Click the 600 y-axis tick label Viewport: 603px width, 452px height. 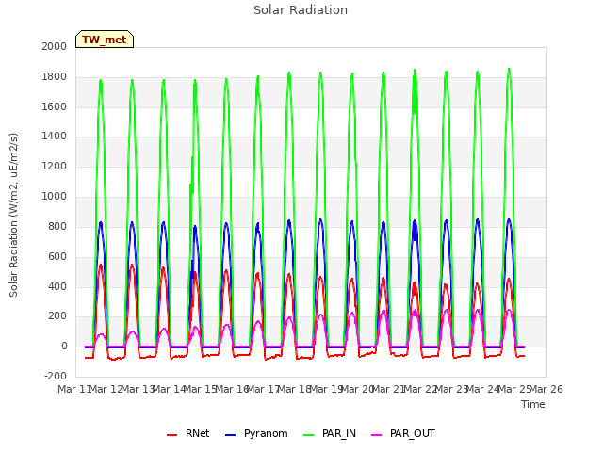[57, 256]
